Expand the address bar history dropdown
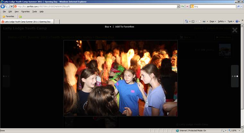The width and height of the screenshot is (244, 133). [178, 6]
